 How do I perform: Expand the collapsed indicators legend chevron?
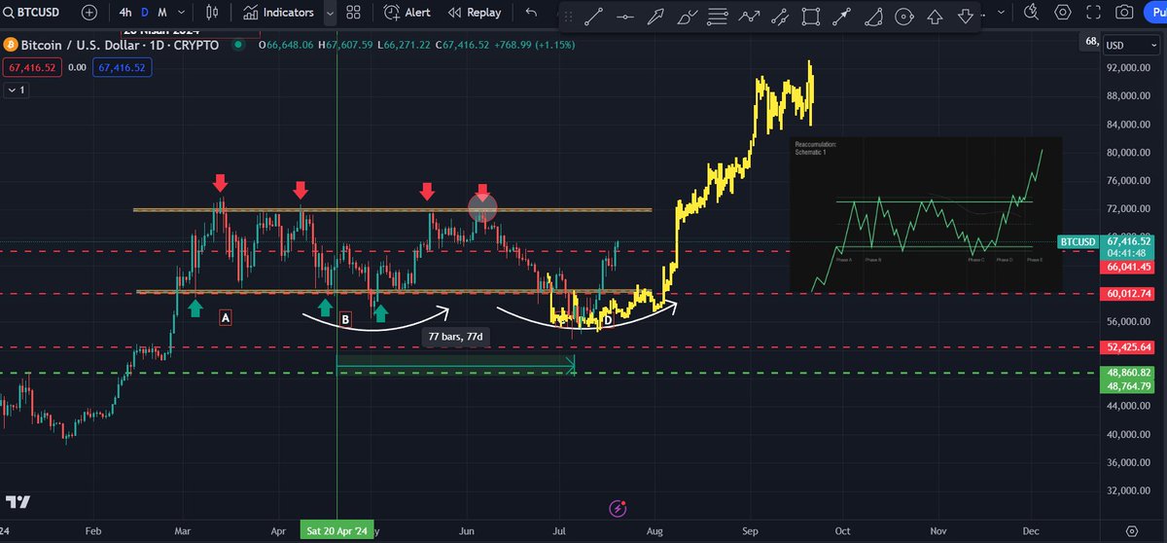pyautogui.click(x=18, y=90)
